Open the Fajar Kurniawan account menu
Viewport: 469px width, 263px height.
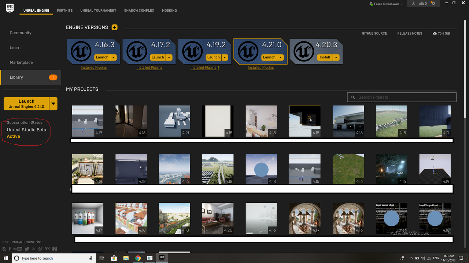pos(386,4)
